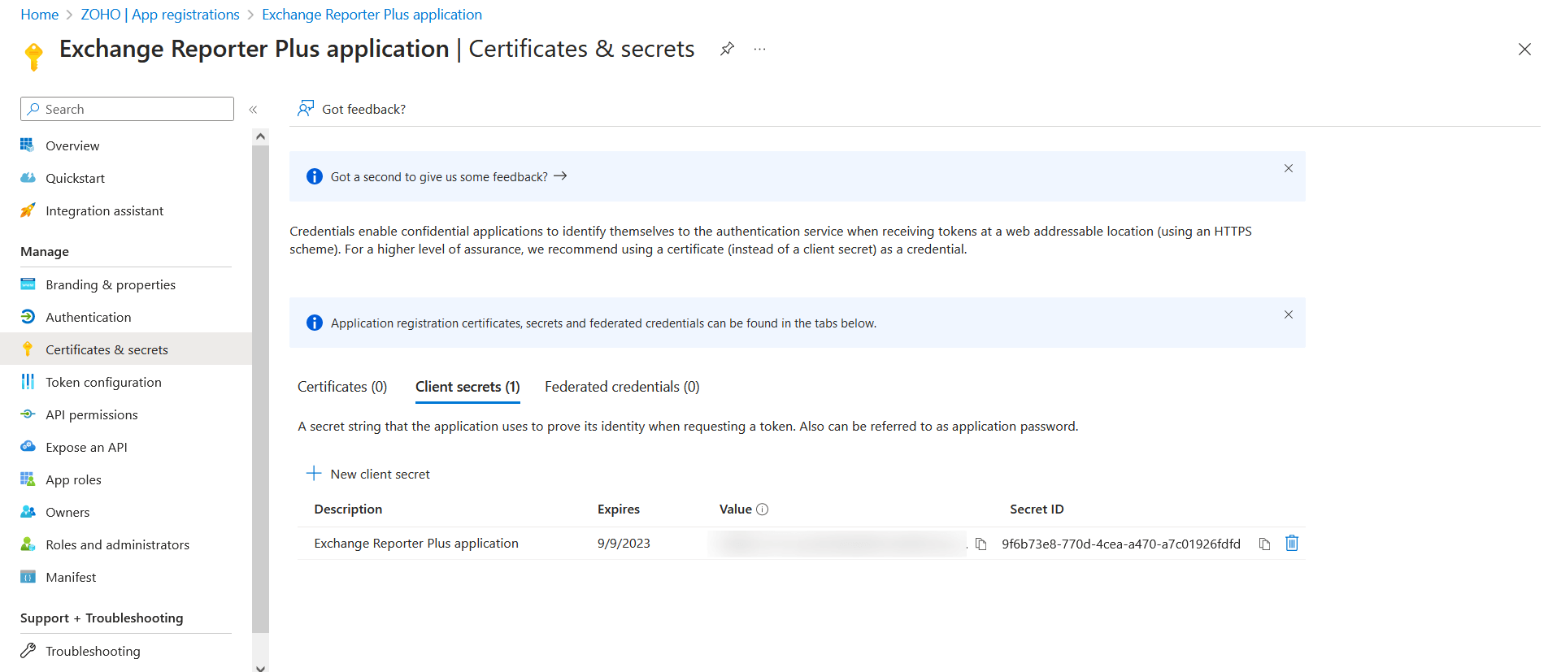Pin the Certificates & secrets blade
The height and width of the screenshot is (672, 1561).
coord(727,49)
